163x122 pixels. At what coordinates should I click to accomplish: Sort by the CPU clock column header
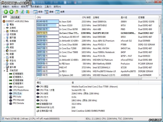[x=86, y=17]
